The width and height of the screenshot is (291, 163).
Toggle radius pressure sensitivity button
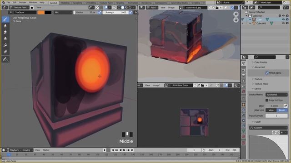(100, 12)
